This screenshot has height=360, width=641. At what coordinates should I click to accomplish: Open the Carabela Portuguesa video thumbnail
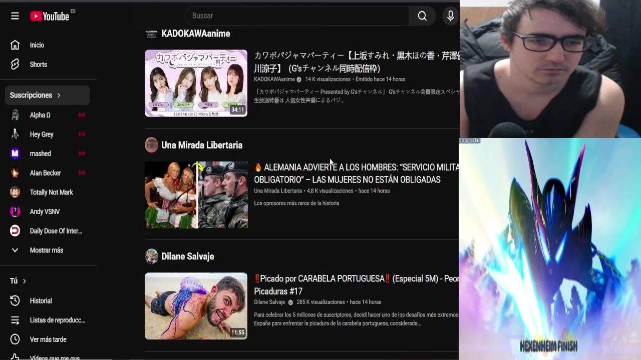(196, 306)
